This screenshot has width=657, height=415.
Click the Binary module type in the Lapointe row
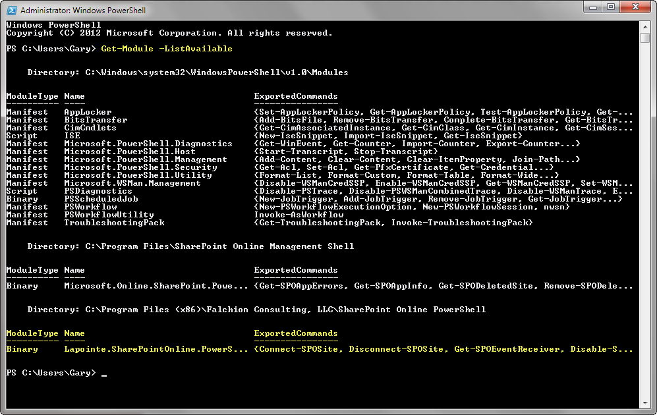(x=22, y=349)
